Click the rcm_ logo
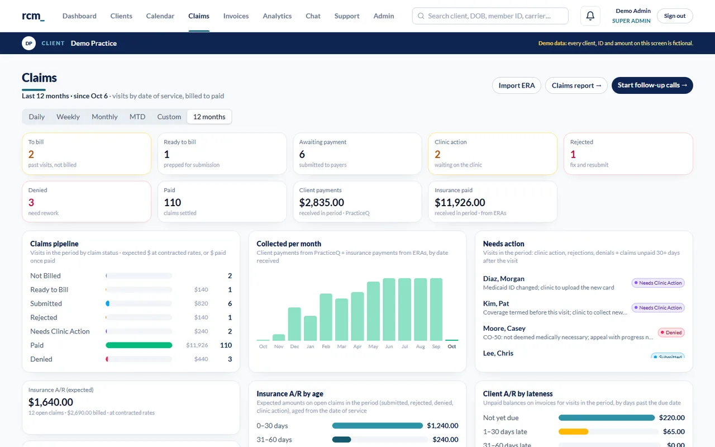 click(x=33, y=16)
